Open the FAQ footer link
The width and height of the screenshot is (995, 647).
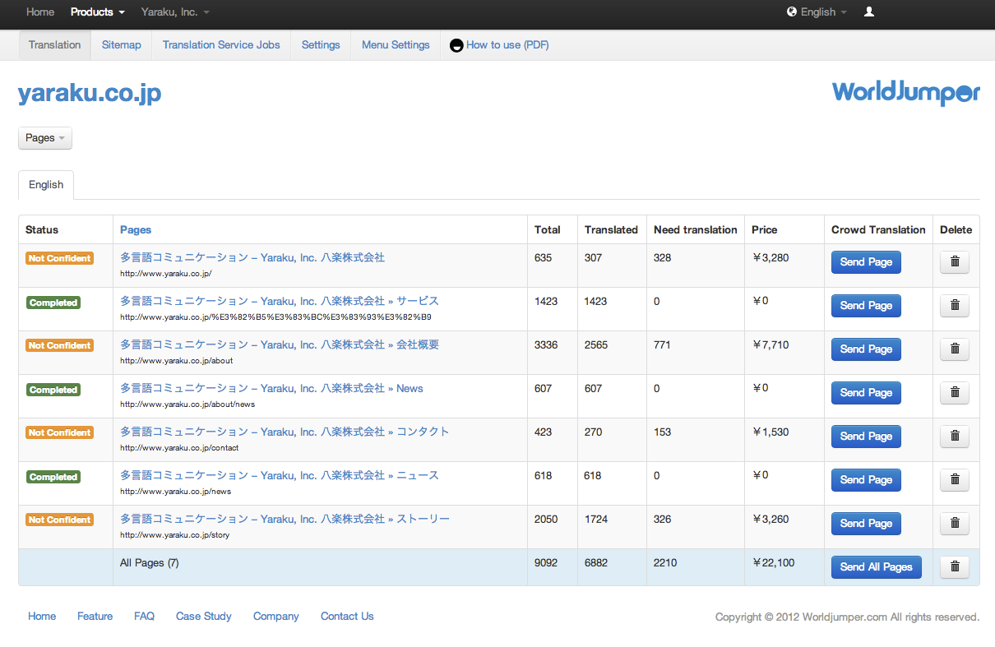[x=144, y=617]
